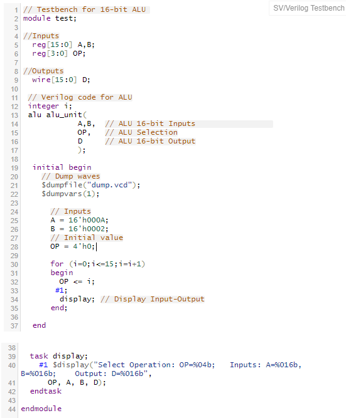Click 'task display;' on line 39
Screen dimensions: 346x418
[x=58, y=356]
